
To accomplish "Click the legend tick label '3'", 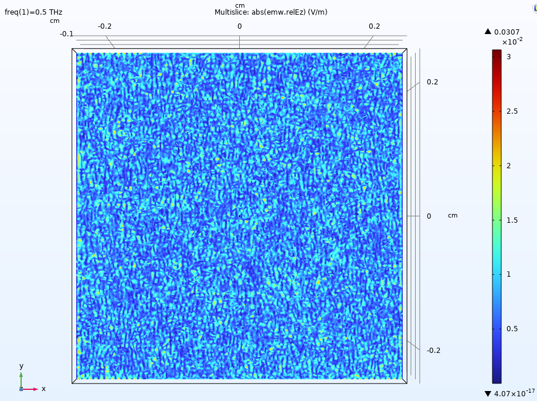I will point(509,57).
